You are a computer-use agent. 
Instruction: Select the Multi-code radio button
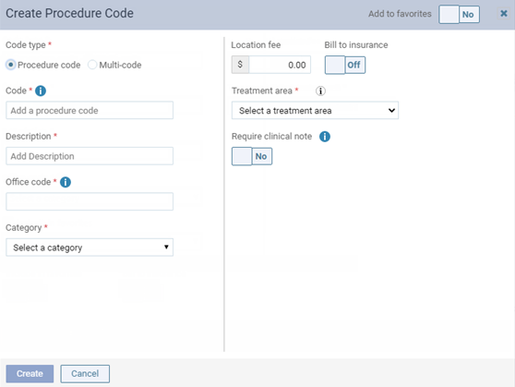pyautogui.click(x=92, y=65)
